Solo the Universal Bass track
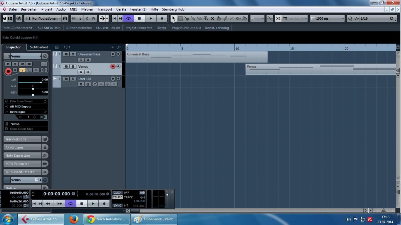This screenshot has width=401, height=225. click(x=73, y=54)
